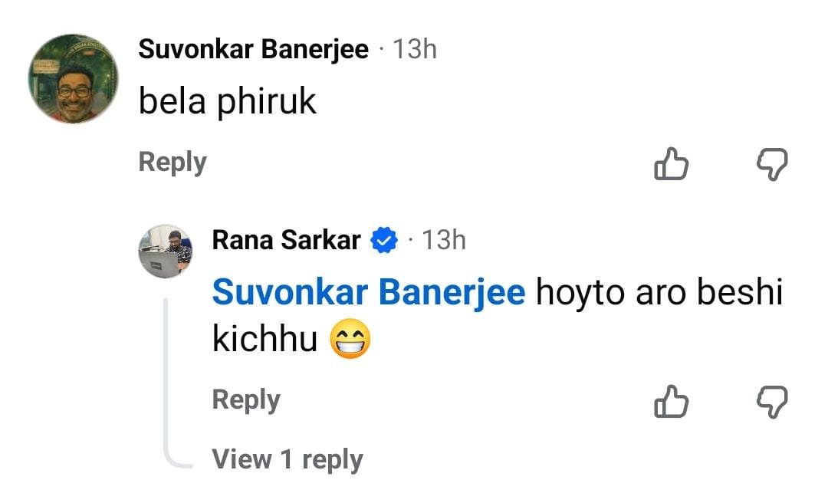Click the grinning emoji in the reply
The height and width of the screenshot is (503, 828).
(x=350, y=340)
